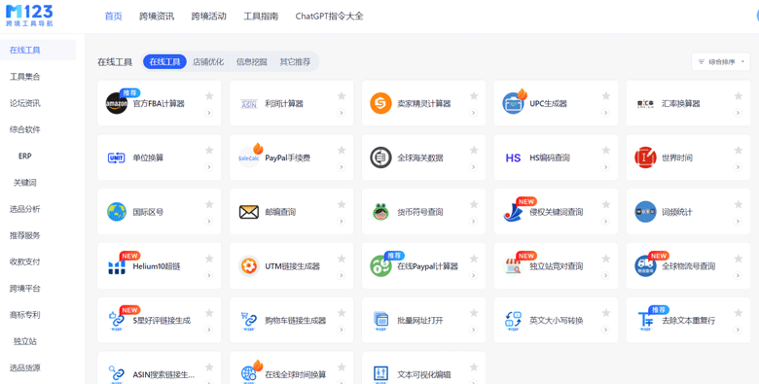759x384 pixels.
Task: Open 收款支付 in the sidebar
Action: coord(25,262)
